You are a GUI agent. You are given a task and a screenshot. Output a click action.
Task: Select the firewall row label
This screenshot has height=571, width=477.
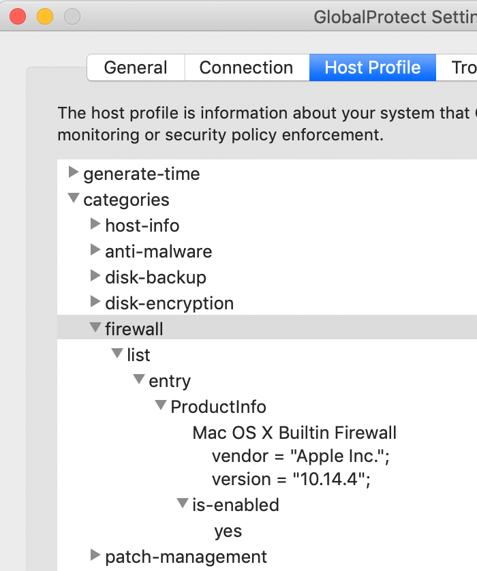tap(134, 329)
